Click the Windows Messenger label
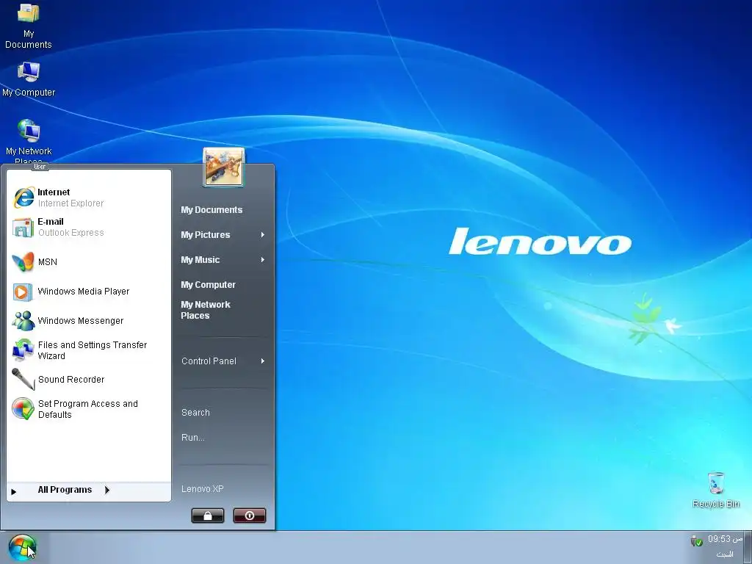This screenshot has width=752, height=564. [81, 321]
